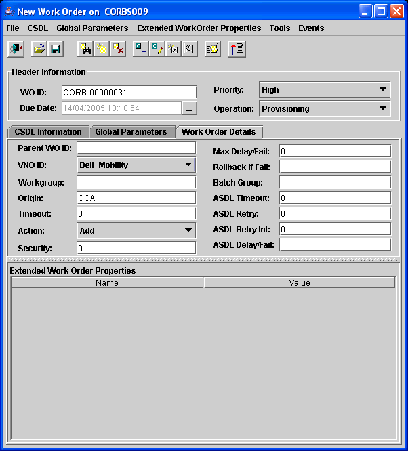Screen dimensions: 408x451
Task: Click the sparkle (x) parameter icon
Action: pyautogui.click(x=174, y=49)
